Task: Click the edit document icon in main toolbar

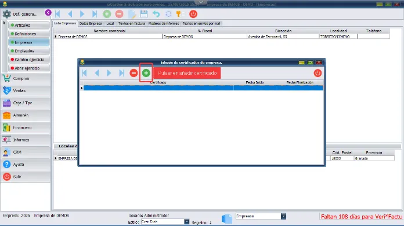Action: [132, 14]
